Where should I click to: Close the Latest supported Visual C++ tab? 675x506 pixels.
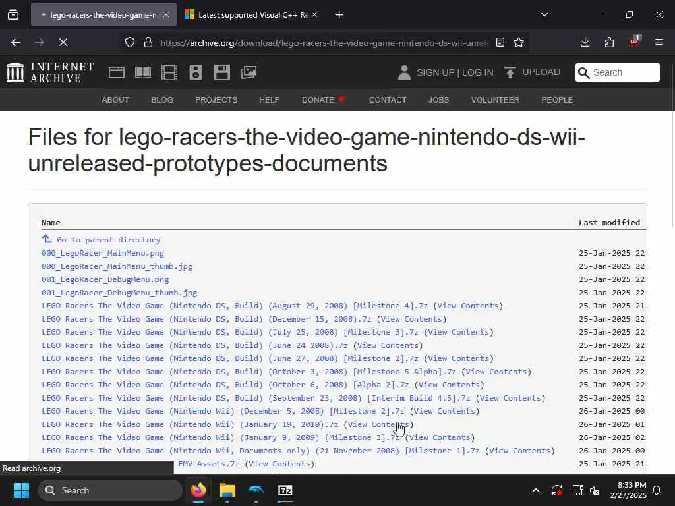click(x=314, y=14)
